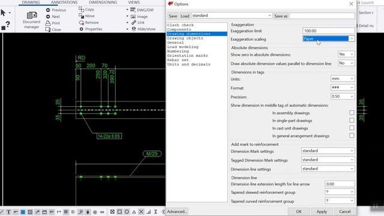This screenshot has width=384, height=216.
Task: Open drawing Properties
Action: pos(91,29)
